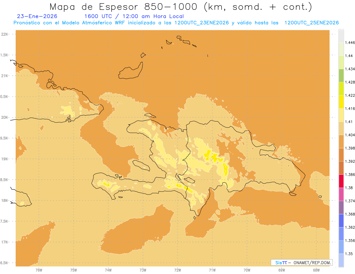355x274 pixels.
Task: Click the longitude label '75W'
Action: coord(74,270)
